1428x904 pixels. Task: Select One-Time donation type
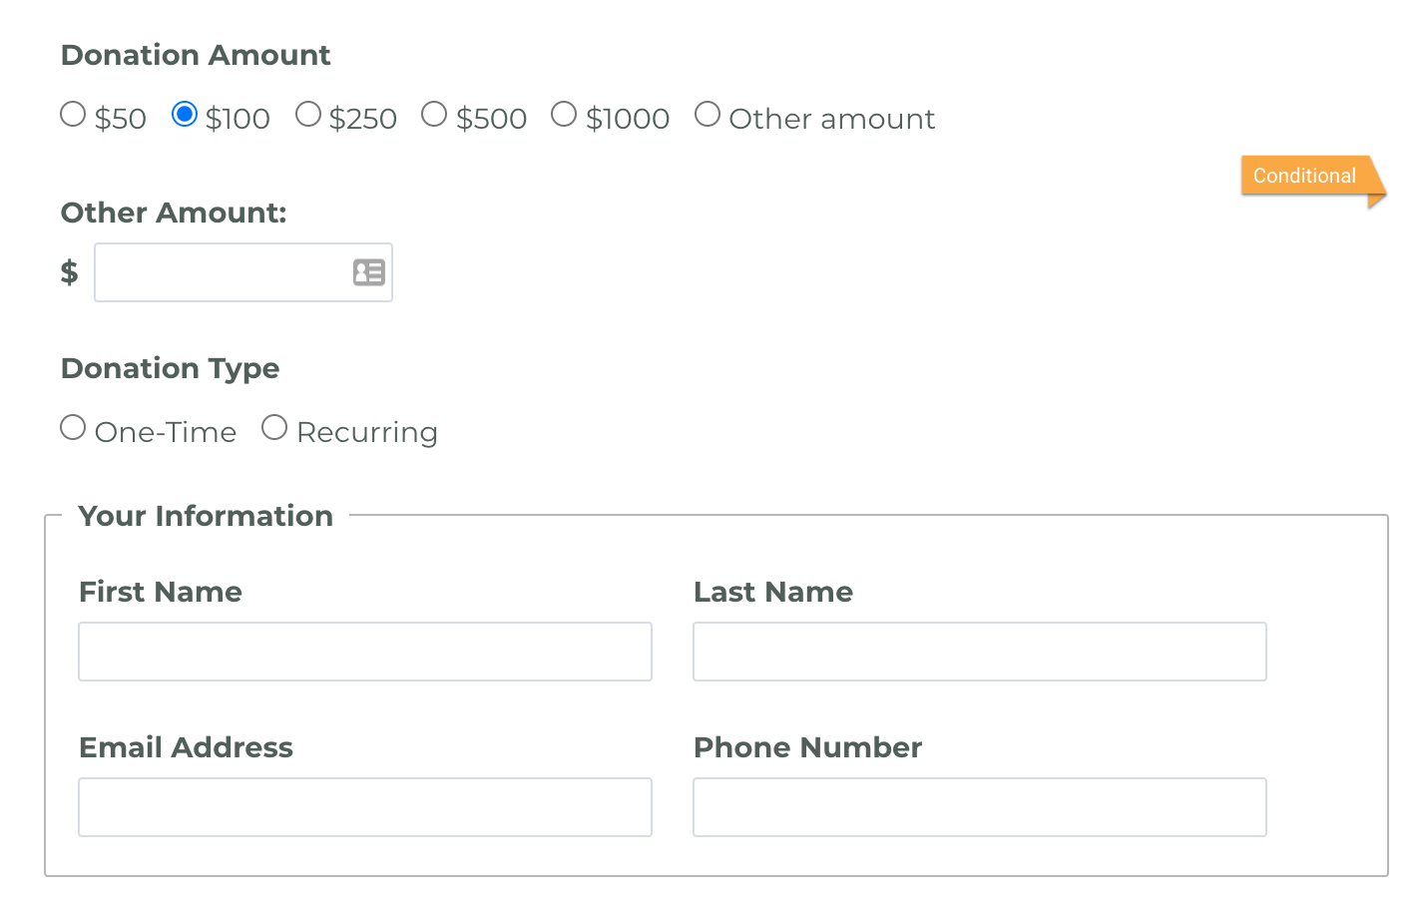click(x=73, y=427)
